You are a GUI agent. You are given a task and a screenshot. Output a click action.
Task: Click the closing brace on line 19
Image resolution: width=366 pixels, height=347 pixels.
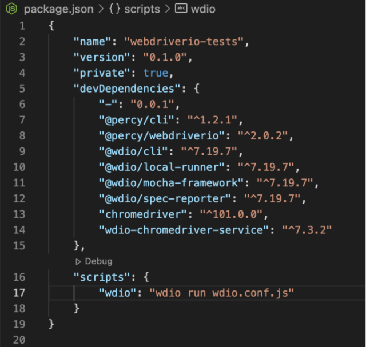pyautogui.click(x=51, y=324)
